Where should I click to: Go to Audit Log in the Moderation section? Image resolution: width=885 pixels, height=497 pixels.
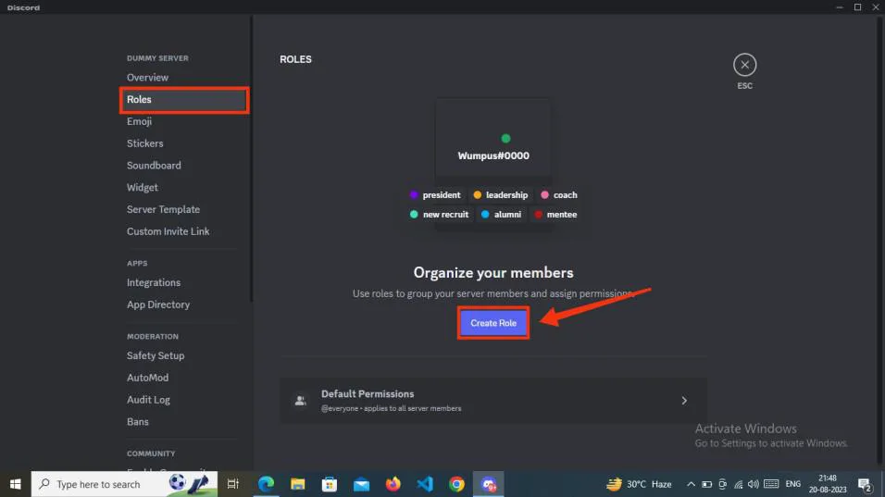click(x=148, y=400)
